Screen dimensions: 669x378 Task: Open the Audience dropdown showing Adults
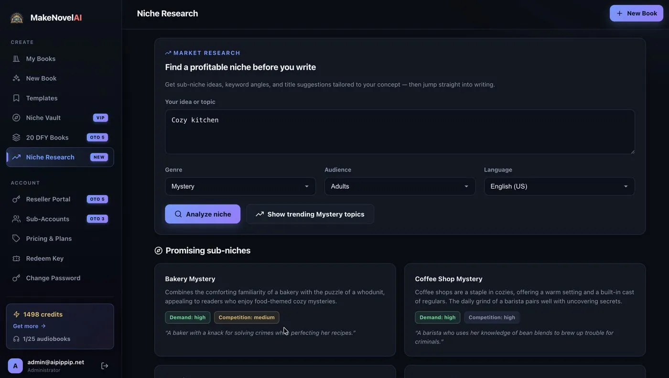(400, 186)
